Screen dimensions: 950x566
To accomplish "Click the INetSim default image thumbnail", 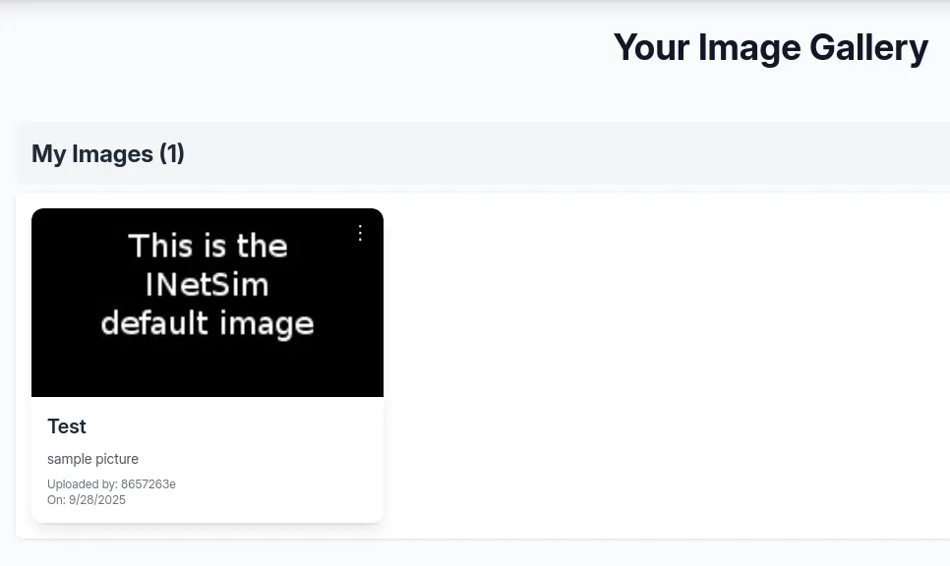I will tap(208, 303).
